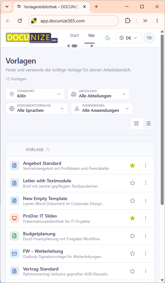Click the 12 Vorlagen count text

(16, 79)
